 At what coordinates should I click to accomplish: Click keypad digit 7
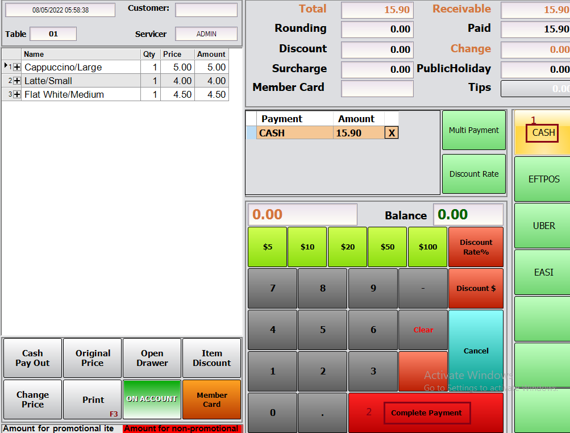click(x=273, y=288)
